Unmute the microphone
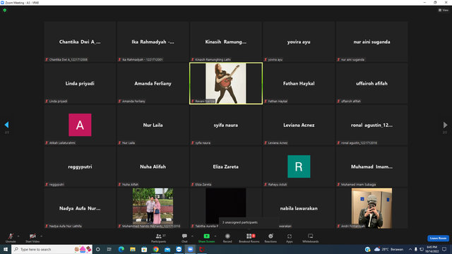The height and width of the screenshot is (254, 452). pyautogui.click(x=11, y=238)
